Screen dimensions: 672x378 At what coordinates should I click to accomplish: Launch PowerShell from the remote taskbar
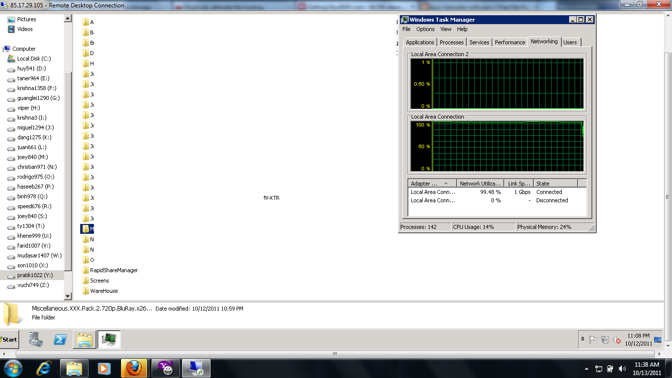pyautogui.click(x=60, y=340)
